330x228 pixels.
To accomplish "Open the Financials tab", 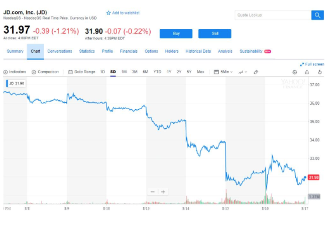I will click(129, 51).
